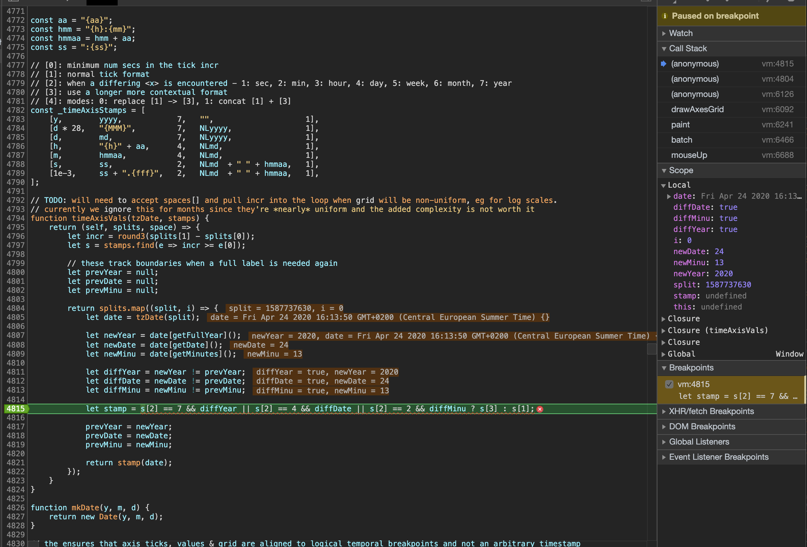Expand the Watch section

(664, 33)
